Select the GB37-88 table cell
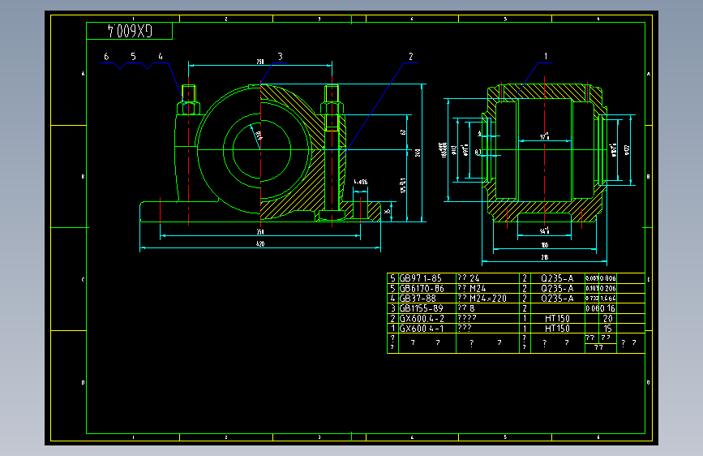This screenshot has height=456, width=703. point(427,298)
